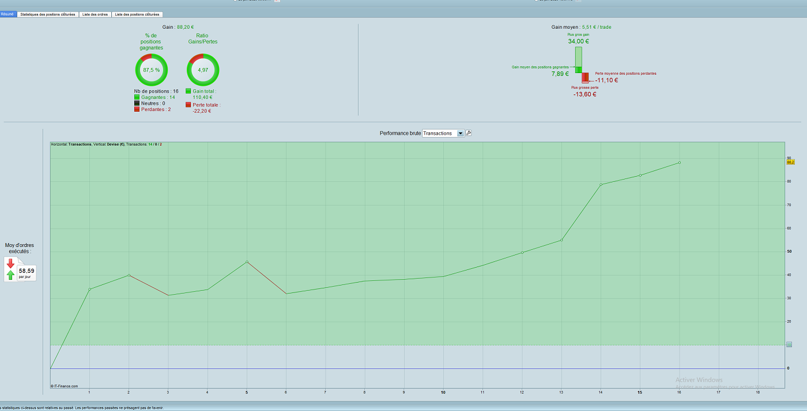Select the data point at transaction 14

[x=601, y=184]
